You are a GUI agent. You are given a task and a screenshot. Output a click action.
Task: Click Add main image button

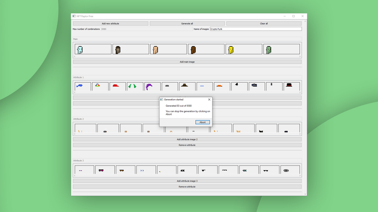tap(187, 62)
